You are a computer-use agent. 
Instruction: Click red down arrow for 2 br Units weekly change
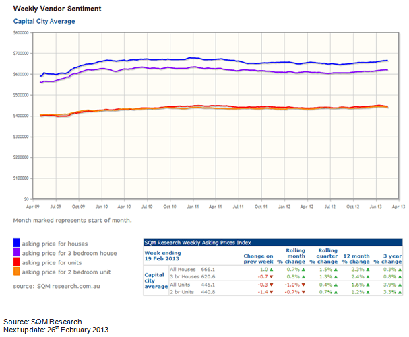tap(270, 293)
